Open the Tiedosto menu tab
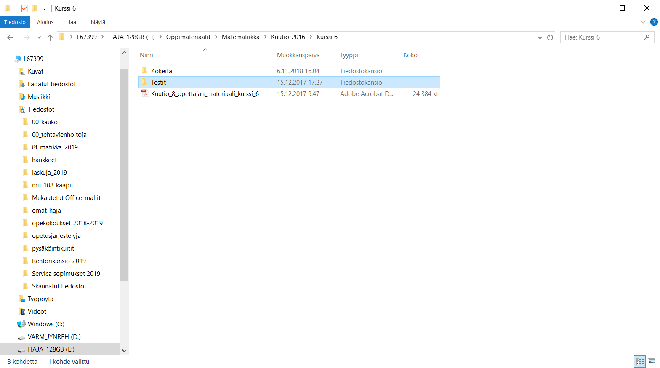The height and width of the screenshot is (368, 660). coord(15,22)
